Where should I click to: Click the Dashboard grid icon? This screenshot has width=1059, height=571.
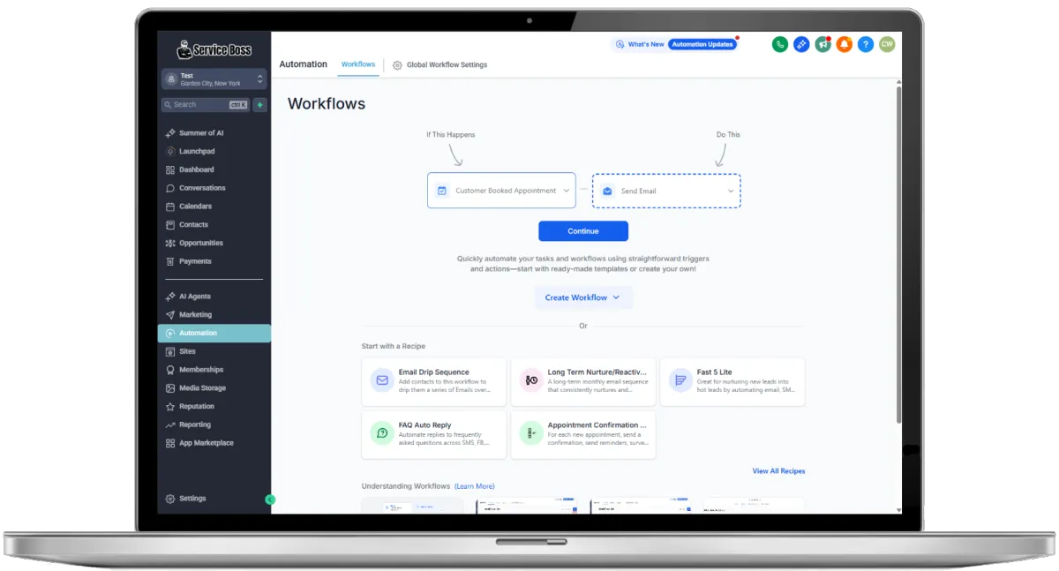tap(170, 169)
